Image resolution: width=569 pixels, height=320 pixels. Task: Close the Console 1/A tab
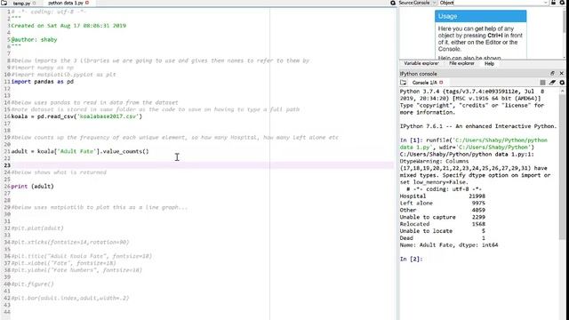(x=441, y=83)
